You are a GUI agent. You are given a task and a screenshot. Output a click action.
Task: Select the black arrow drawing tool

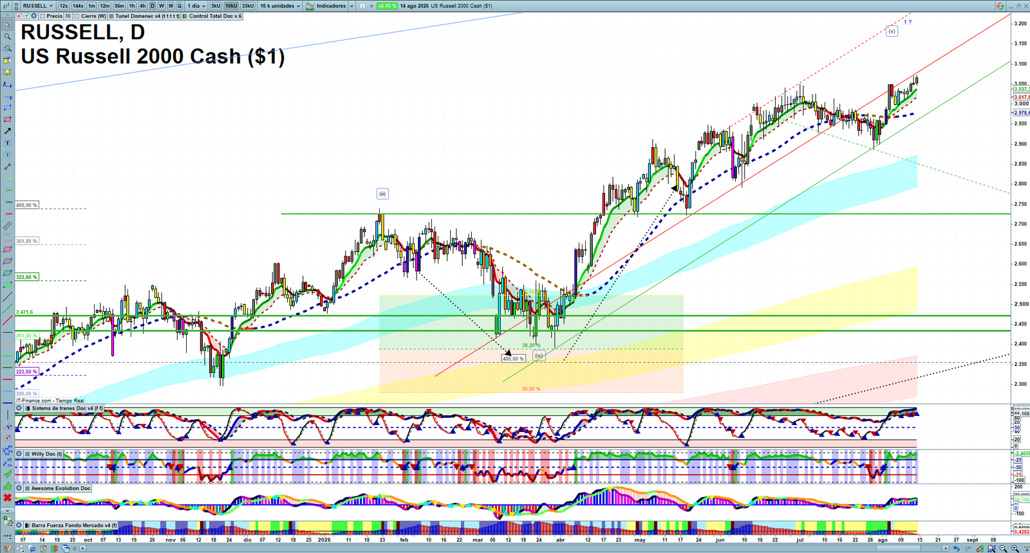coord(7,131)
